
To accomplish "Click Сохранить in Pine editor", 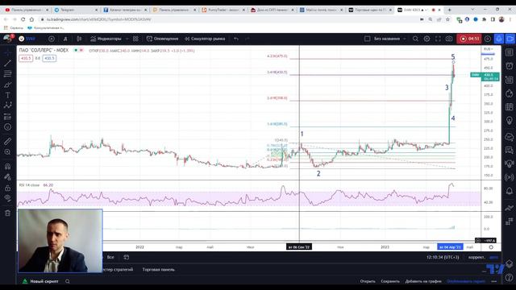I will (390, 281).
